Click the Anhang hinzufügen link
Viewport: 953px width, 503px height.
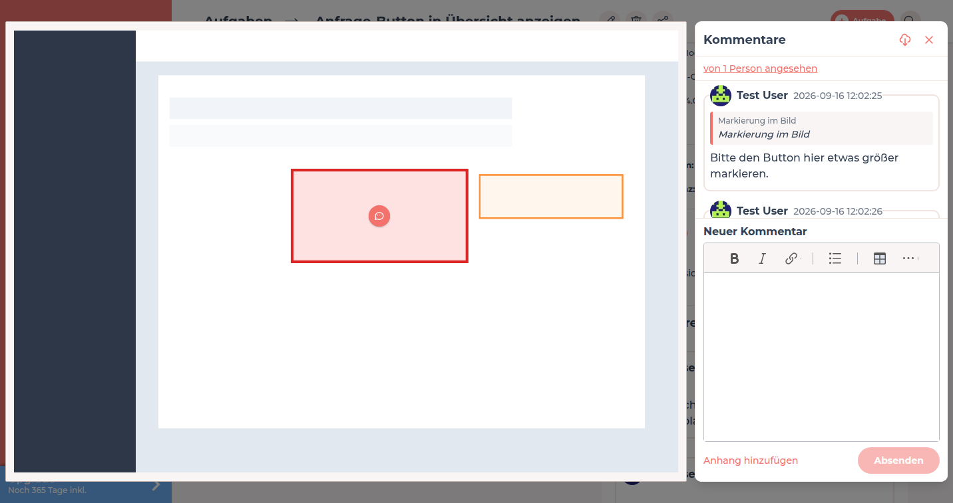(751, 460)
